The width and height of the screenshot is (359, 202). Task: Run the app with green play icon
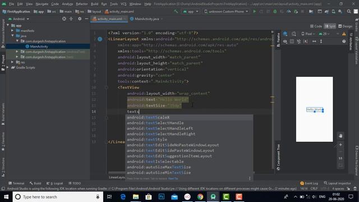coord(254,11)
